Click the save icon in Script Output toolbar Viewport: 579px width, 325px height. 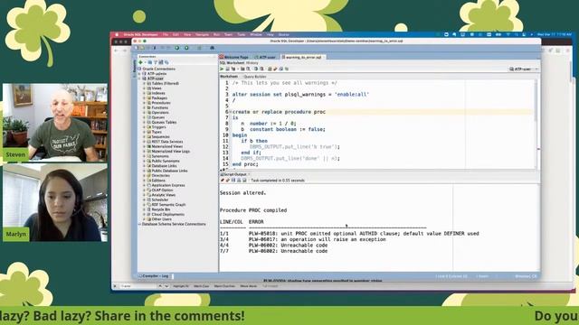[233, 181]
